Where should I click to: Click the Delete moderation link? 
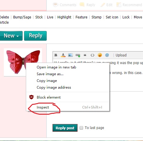click(4, 17)
